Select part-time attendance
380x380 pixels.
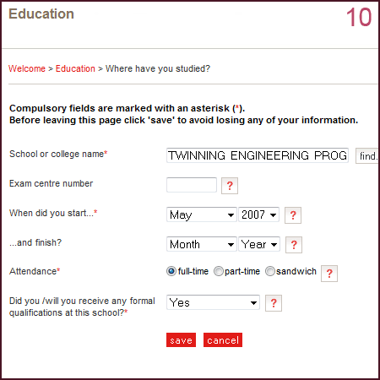[219, 271]
